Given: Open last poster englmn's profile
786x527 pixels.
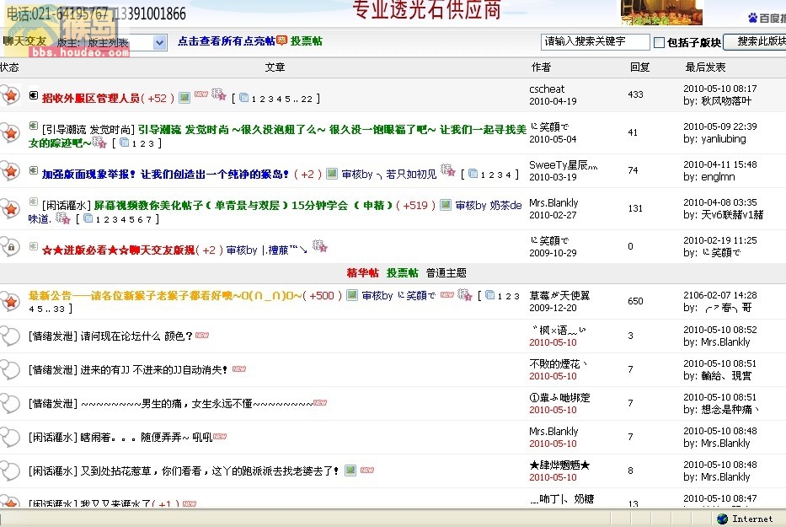Looking at the screenshot, I should pyautogui.click(x=718, y=177).
